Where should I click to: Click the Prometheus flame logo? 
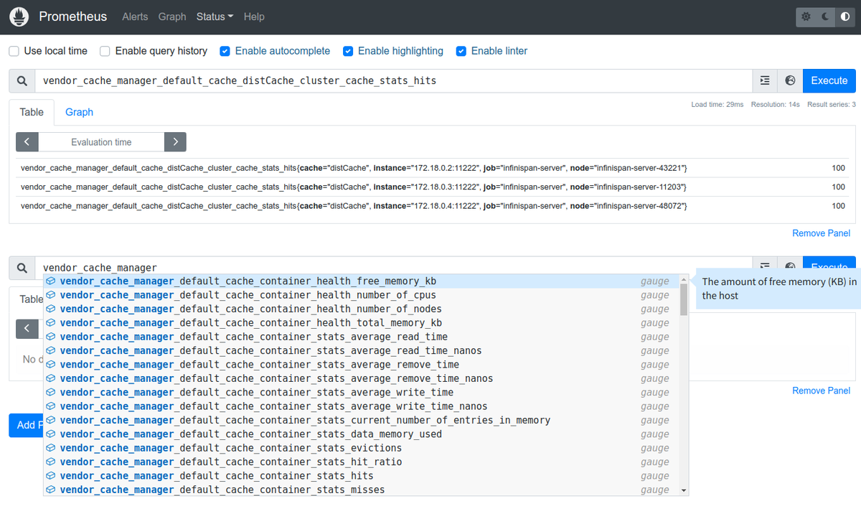click(x=18, y=16)
